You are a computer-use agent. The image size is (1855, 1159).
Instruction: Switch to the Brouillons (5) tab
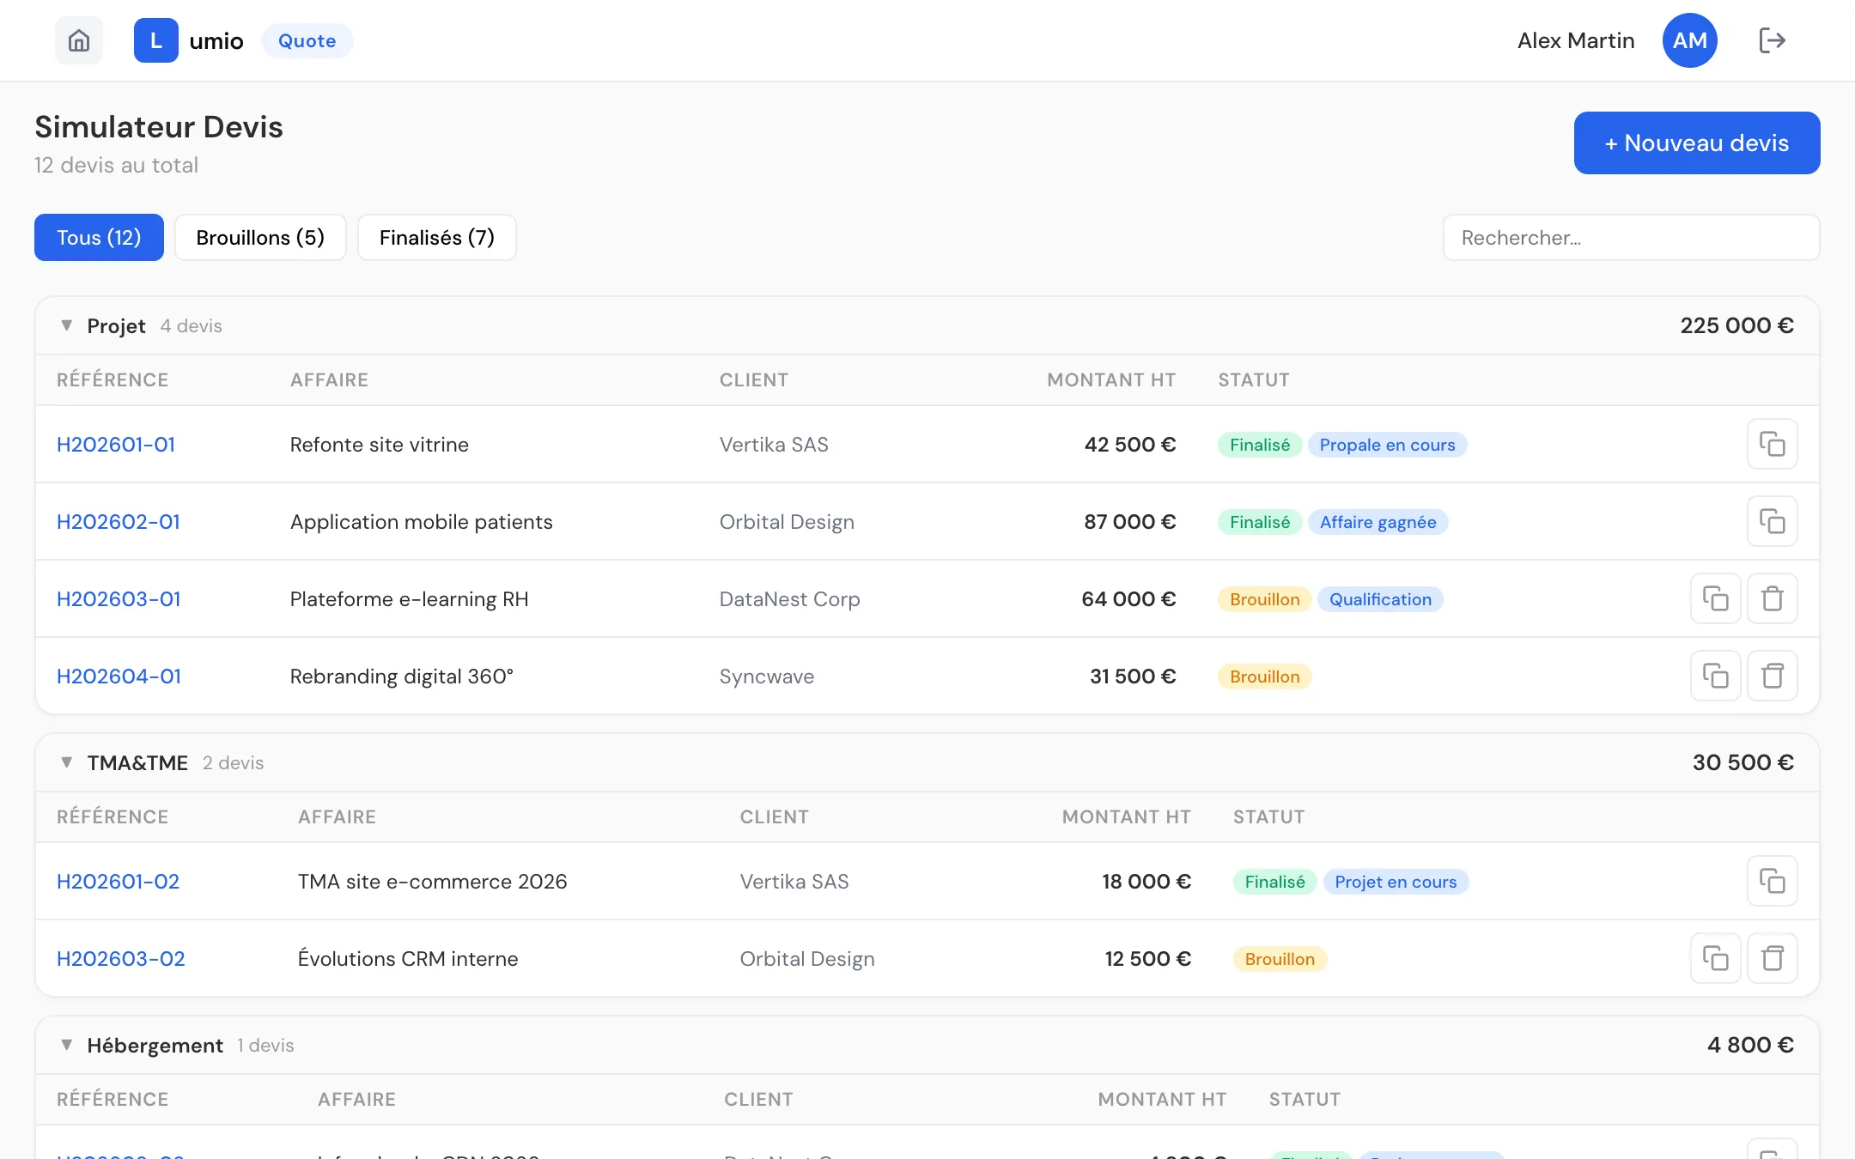click(260, 237)
